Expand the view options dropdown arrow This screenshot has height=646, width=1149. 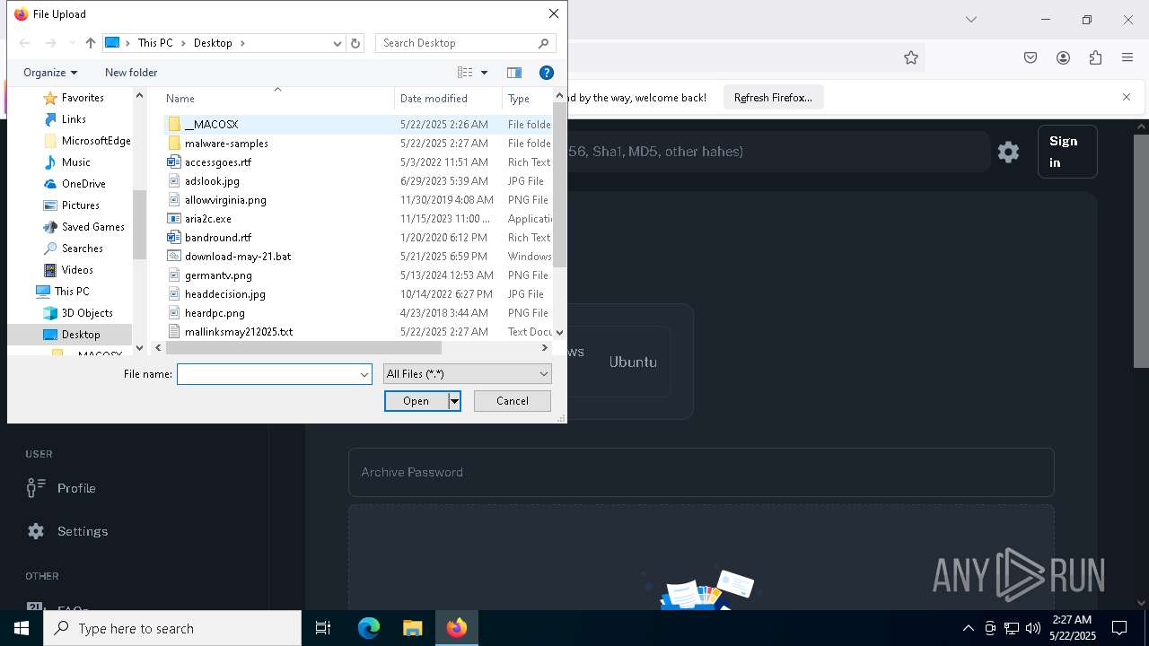coord(484,73)
